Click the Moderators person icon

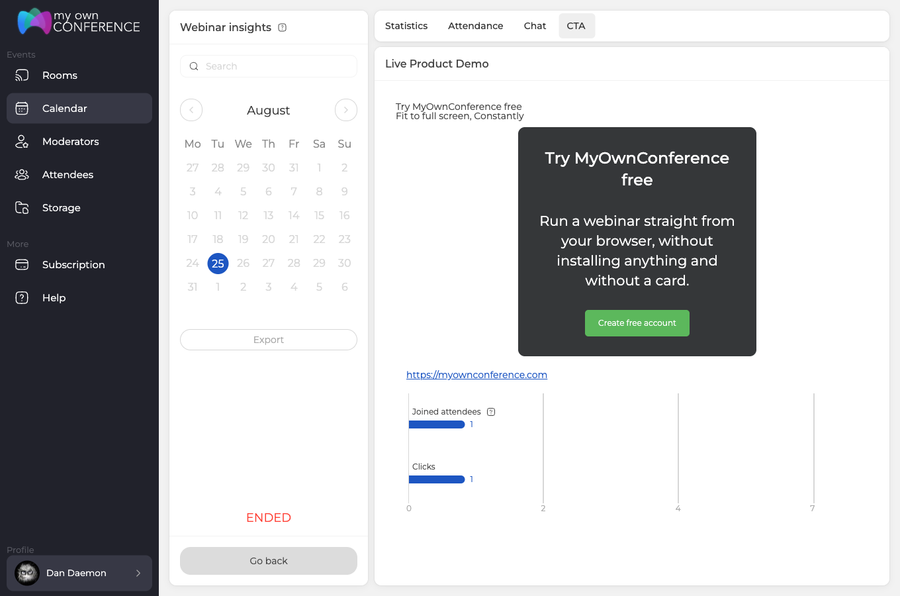22,142
